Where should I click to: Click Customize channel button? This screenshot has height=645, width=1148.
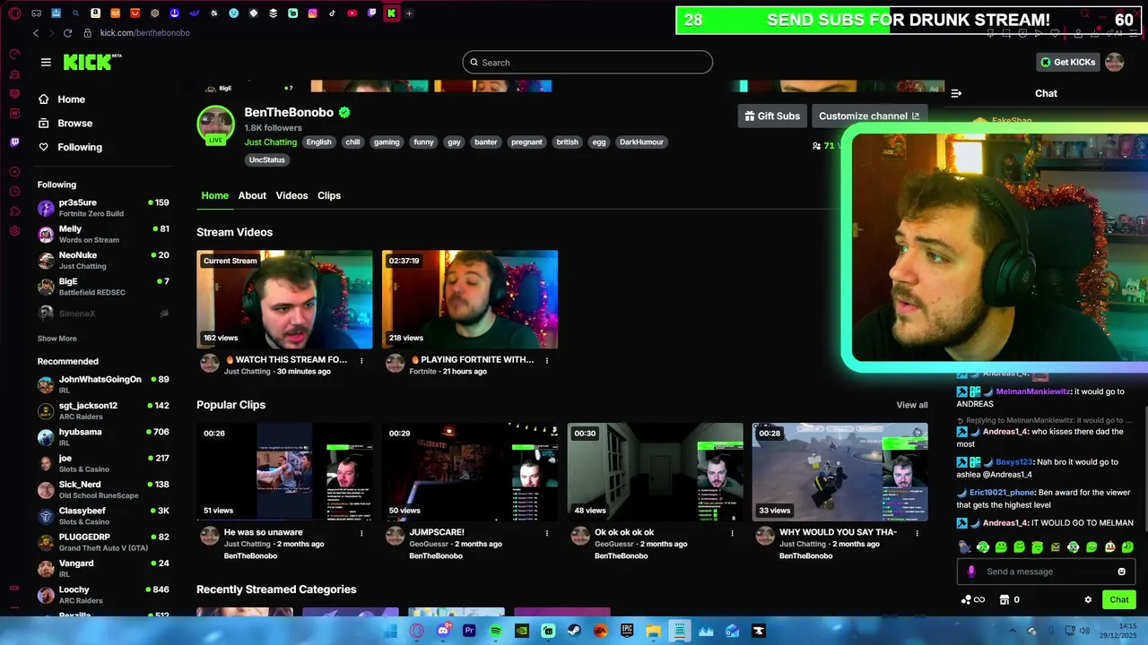click(868, 116)
